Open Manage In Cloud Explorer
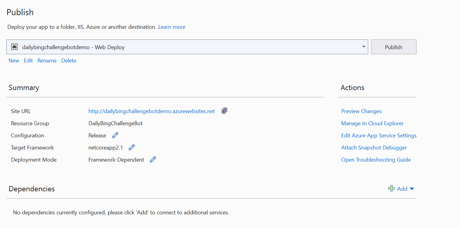The image size is (460, 228). 372,123
